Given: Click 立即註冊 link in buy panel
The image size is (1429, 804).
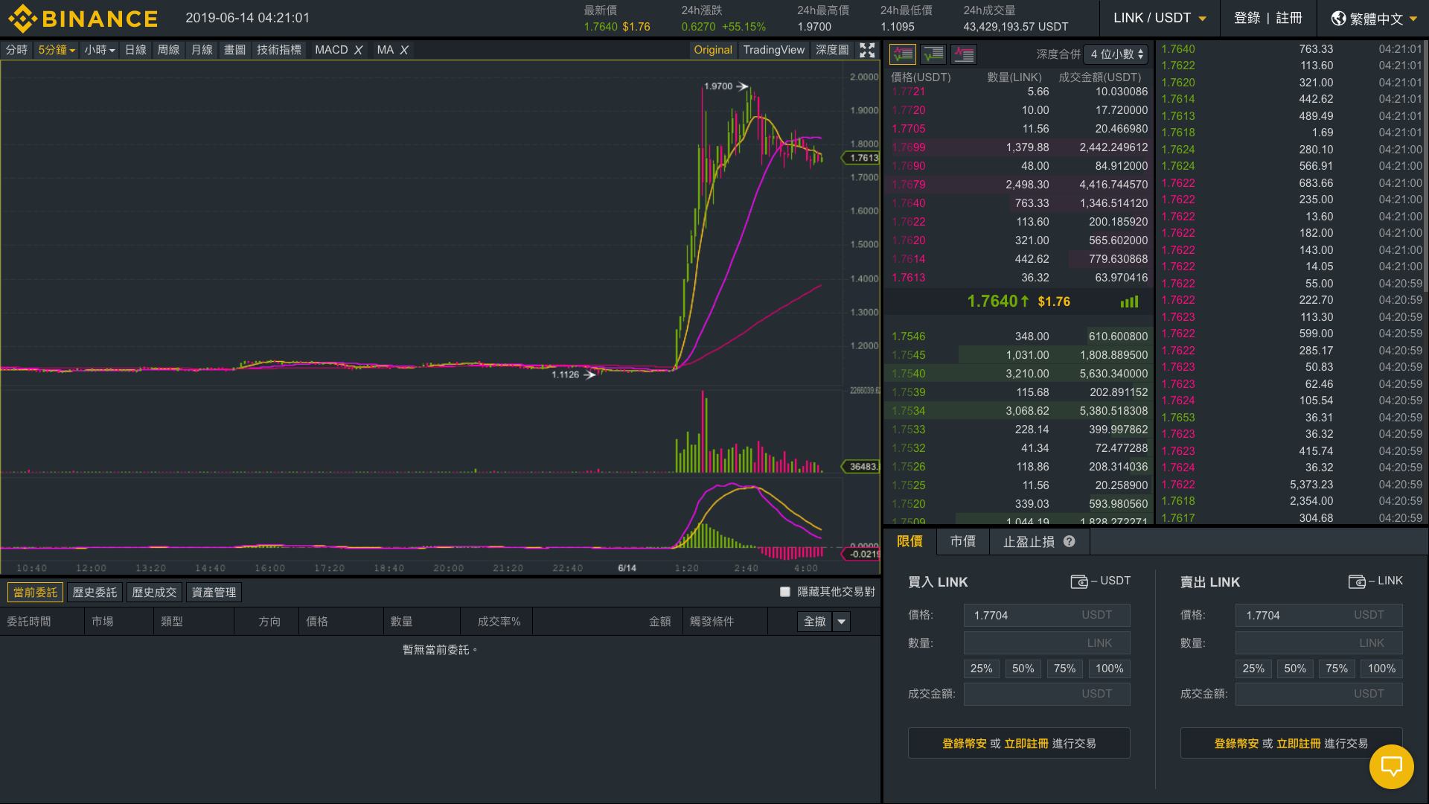Looking at the screenshot, I should point(1026,744).
